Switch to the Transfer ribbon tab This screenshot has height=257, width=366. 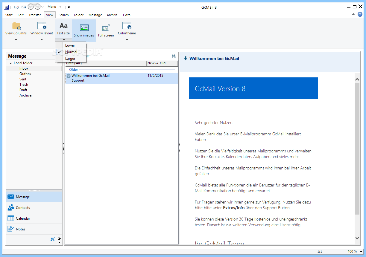click(x=35, y=15)
